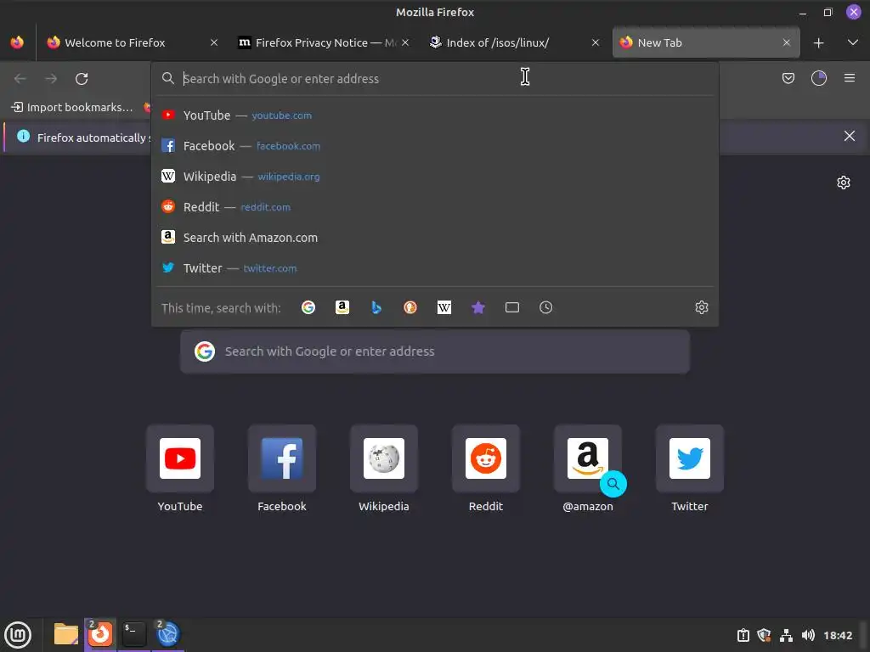Screen dimensions: 870x652
Task: Click Import bookmarks button in bookmarks toolbar
Action: tap(72, 107)
